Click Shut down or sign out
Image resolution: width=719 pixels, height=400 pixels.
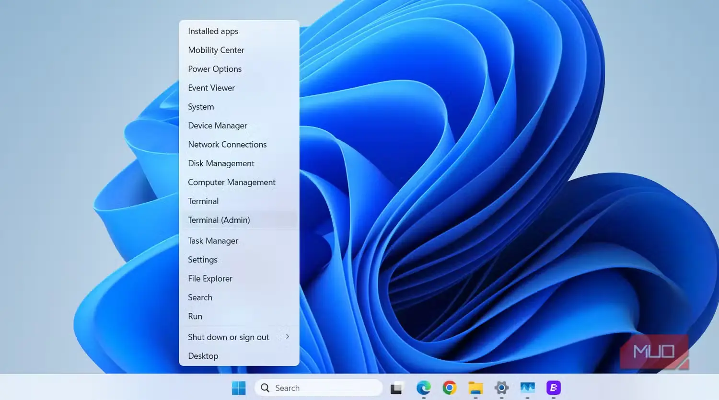[239, 337]
